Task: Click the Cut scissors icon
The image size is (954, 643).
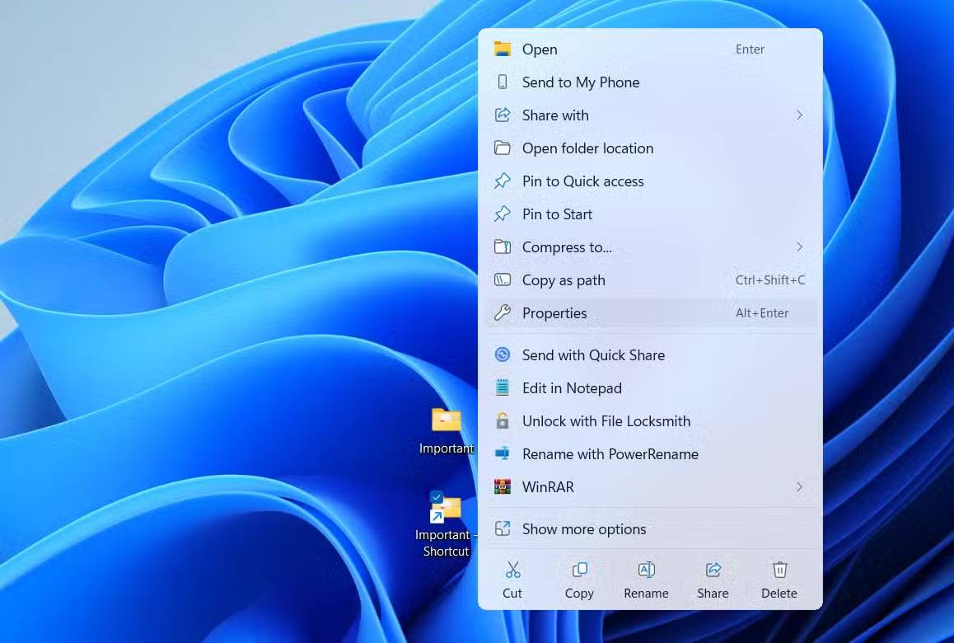Action: pyautogui.click(x=512, y=570)
